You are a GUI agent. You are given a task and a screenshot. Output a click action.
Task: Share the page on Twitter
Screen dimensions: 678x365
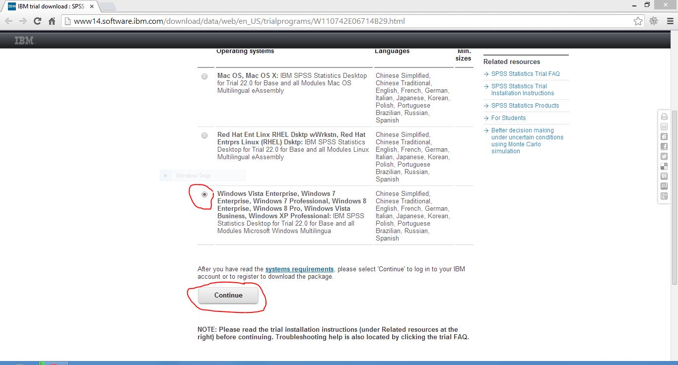click(x=664, y=156)
